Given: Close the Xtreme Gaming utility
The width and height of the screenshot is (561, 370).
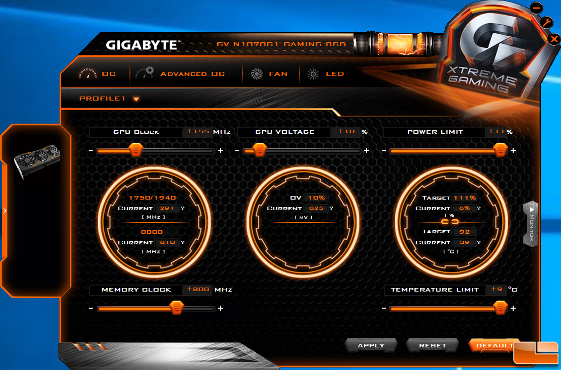Looking at the screenshot, I should [554, 39].
